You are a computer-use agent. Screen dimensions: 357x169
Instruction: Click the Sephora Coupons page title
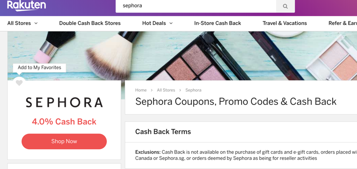click(x=235, y=102)
